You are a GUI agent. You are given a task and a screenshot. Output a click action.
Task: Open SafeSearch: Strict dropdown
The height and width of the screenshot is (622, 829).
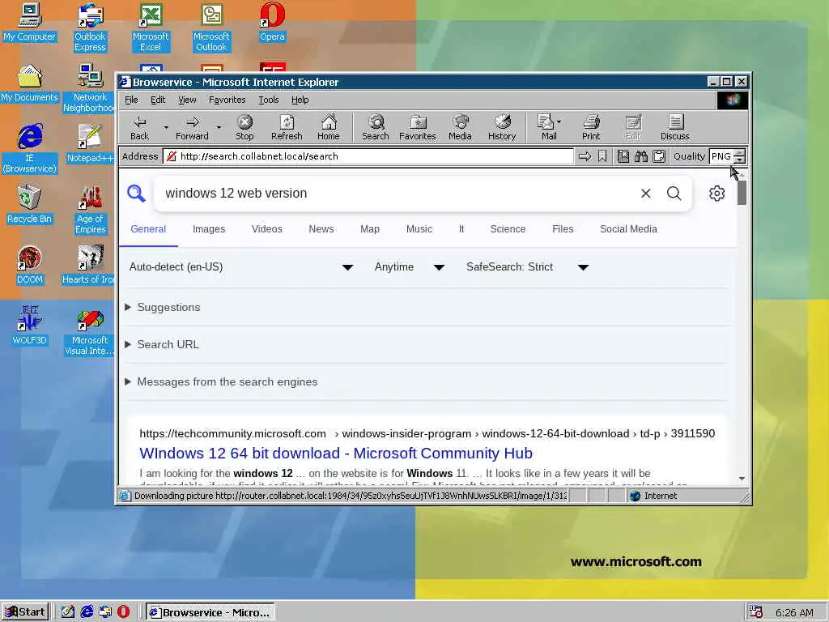point(528,267)
